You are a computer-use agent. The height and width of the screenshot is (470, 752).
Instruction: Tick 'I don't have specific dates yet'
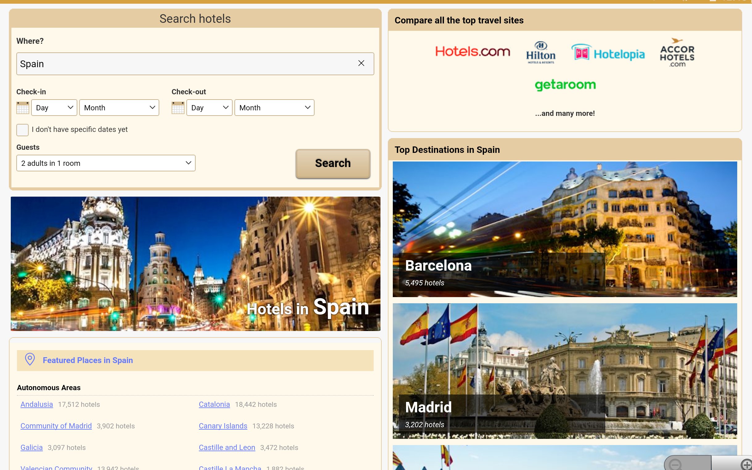pyautogui.click(x=22, y=130)
